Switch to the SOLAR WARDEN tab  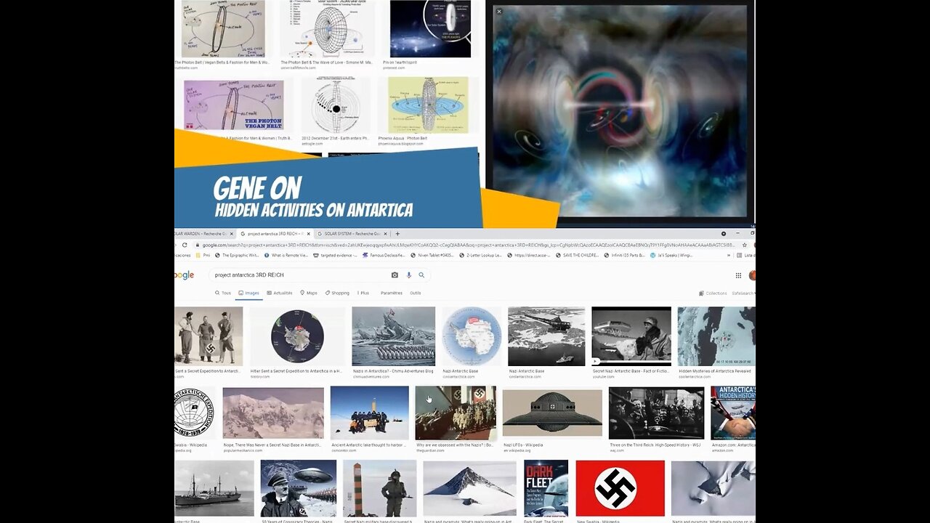click(203, 234)
